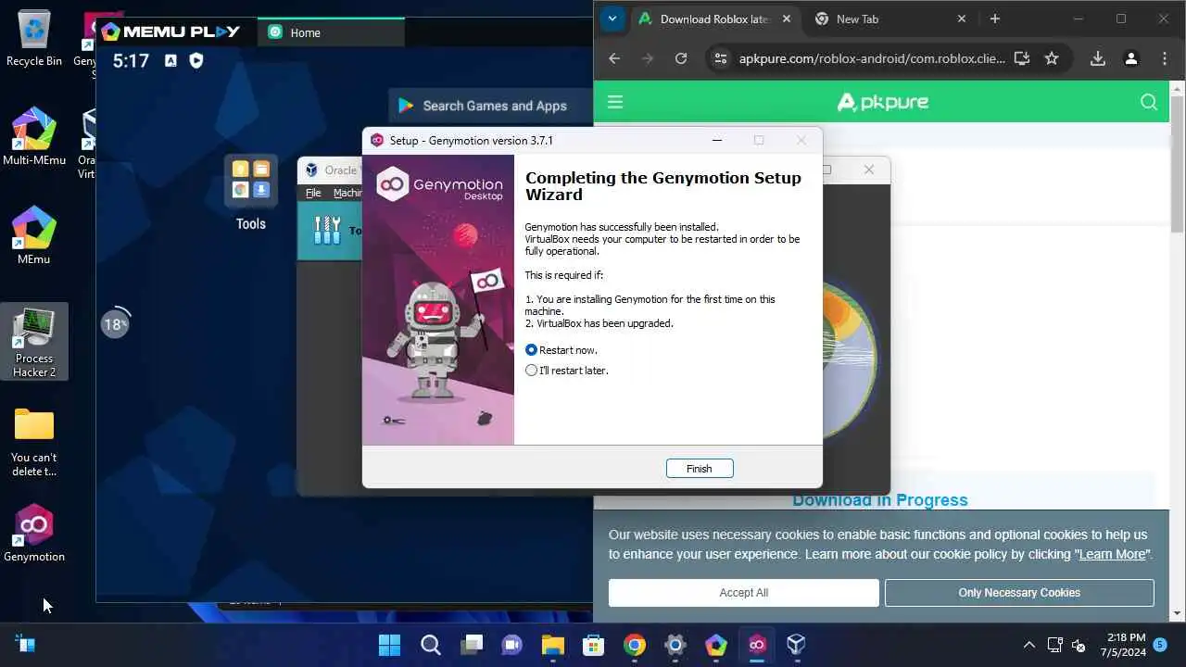Click the APKPure logo in header
The height and width of the screenshot is (667, 1186).
click(882, 102)
